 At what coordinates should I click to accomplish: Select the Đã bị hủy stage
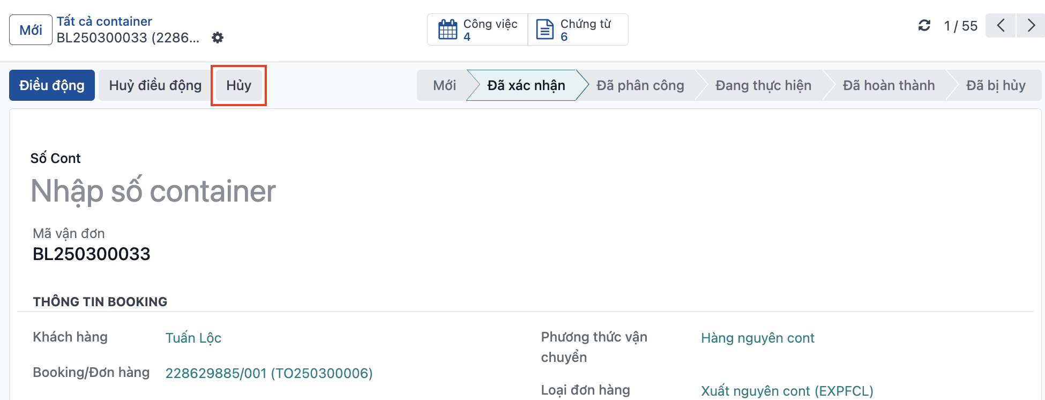pyautogui.click(x=996, y=85)
